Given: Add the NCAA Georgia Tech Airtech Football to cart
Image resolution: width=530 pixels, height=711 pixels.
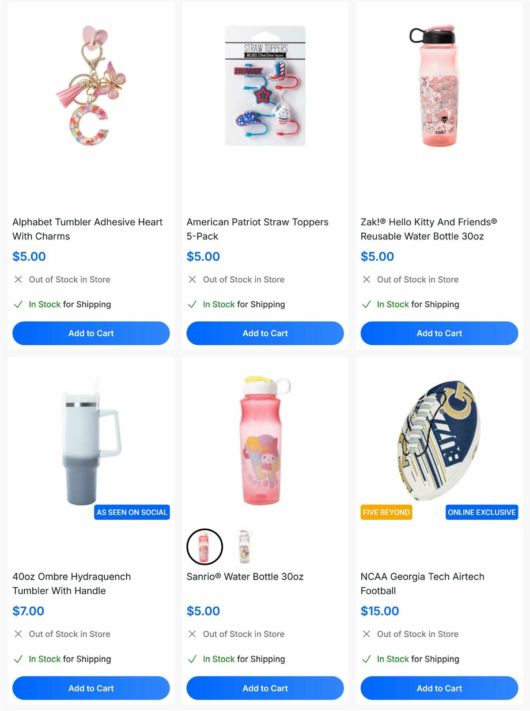Looking at the screenshot, I should (439, 688).
